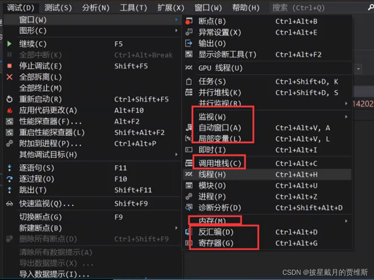Click the Threads icon next to 线程(H)
Viewport: 374px width, 280px height.
pyautogui.click(x=189, y=174)
